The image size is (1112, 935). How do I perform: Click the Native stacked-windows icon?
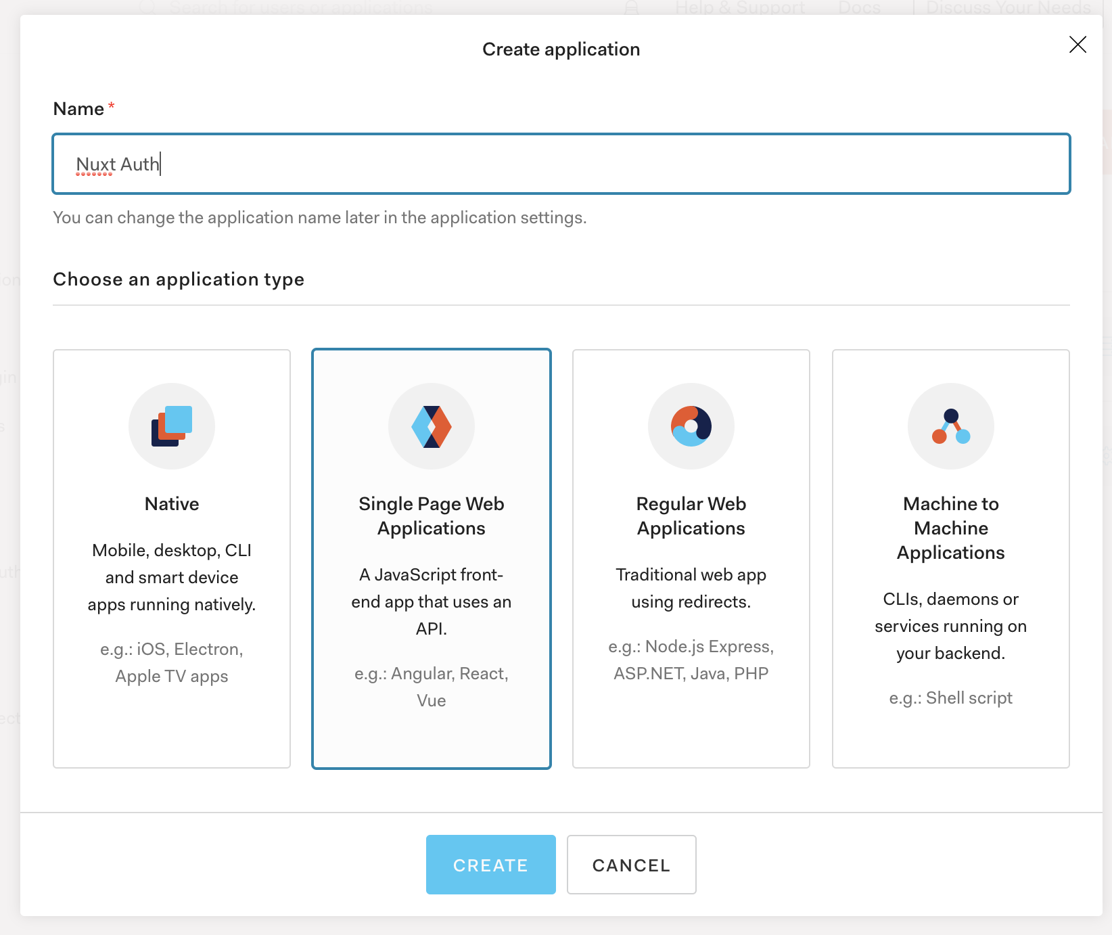pyautogui.click(x=171, y=426)
